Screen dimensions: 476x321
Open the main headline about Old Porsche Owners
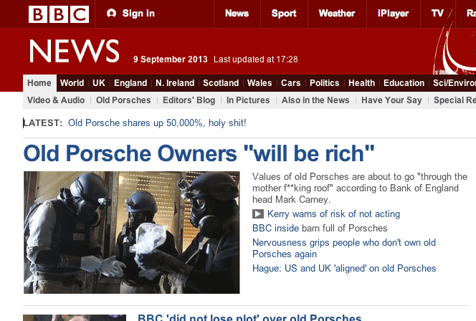pyautogui.click(x=199, y=153)
